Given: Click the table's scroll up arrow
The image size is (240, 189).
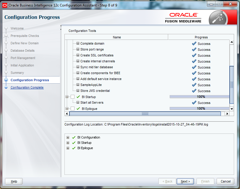Looking at the screenshot, I should click(232, 42).
